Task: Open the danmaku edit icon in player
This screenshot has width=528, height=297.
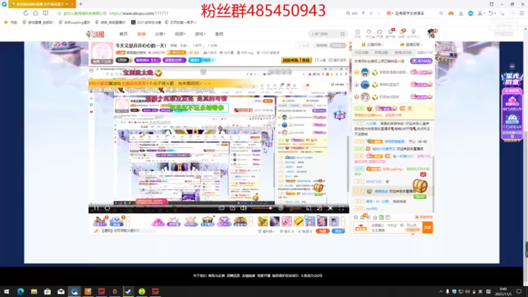Action: click(x=232, y=209)
